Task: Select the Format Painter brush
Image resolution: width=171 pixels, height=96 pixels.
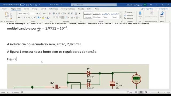Action: (11, 18)
